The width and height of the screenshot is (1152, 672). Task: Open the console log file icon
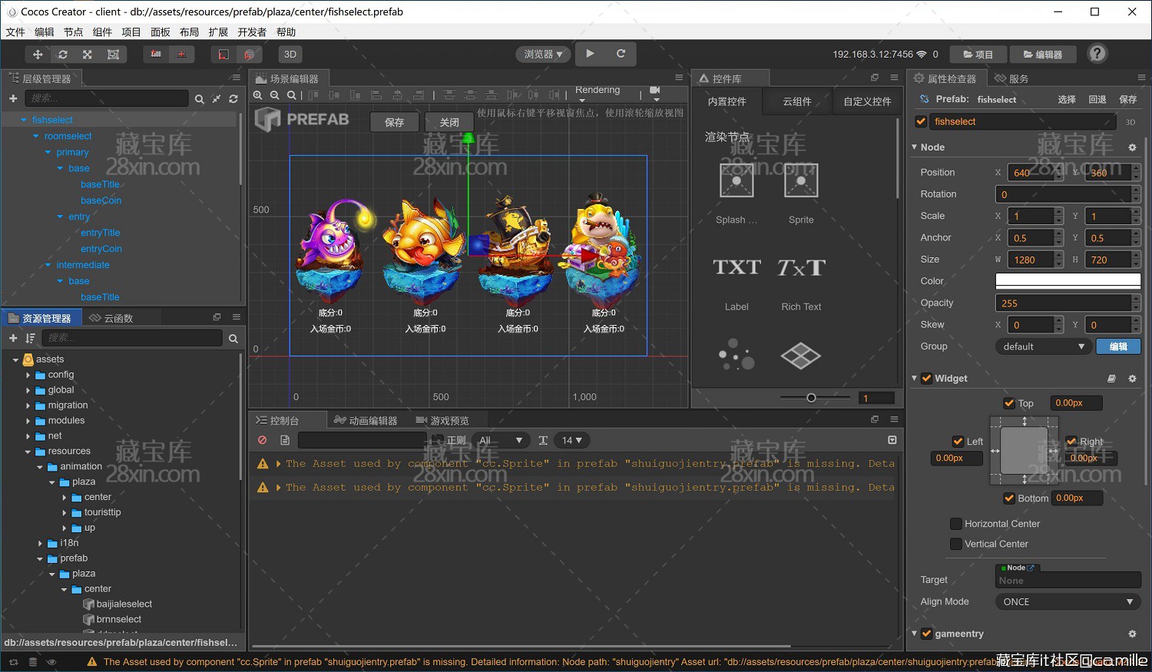(x=285, y=440)
